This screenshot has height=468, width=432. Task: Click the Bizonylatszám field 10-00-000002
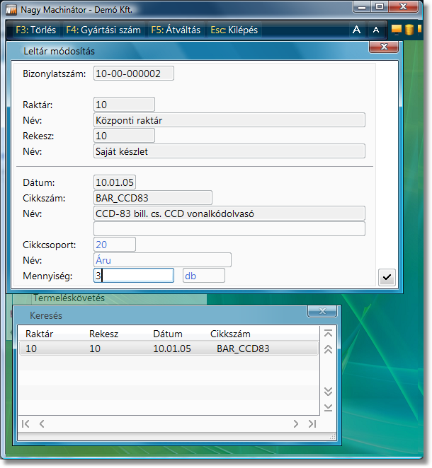click(x=134, y=74)
